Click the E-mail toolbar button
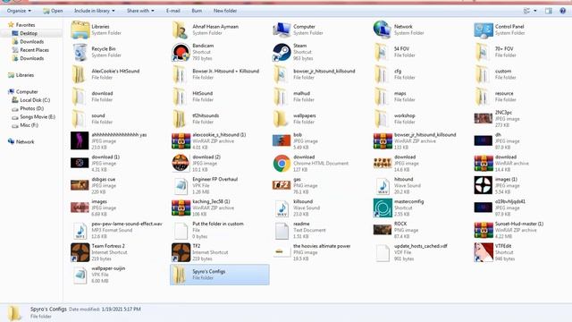Screen dimensions: 572x322 tap(172, 11)
